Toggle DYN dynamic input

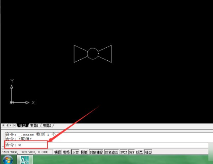pos(132,152)
